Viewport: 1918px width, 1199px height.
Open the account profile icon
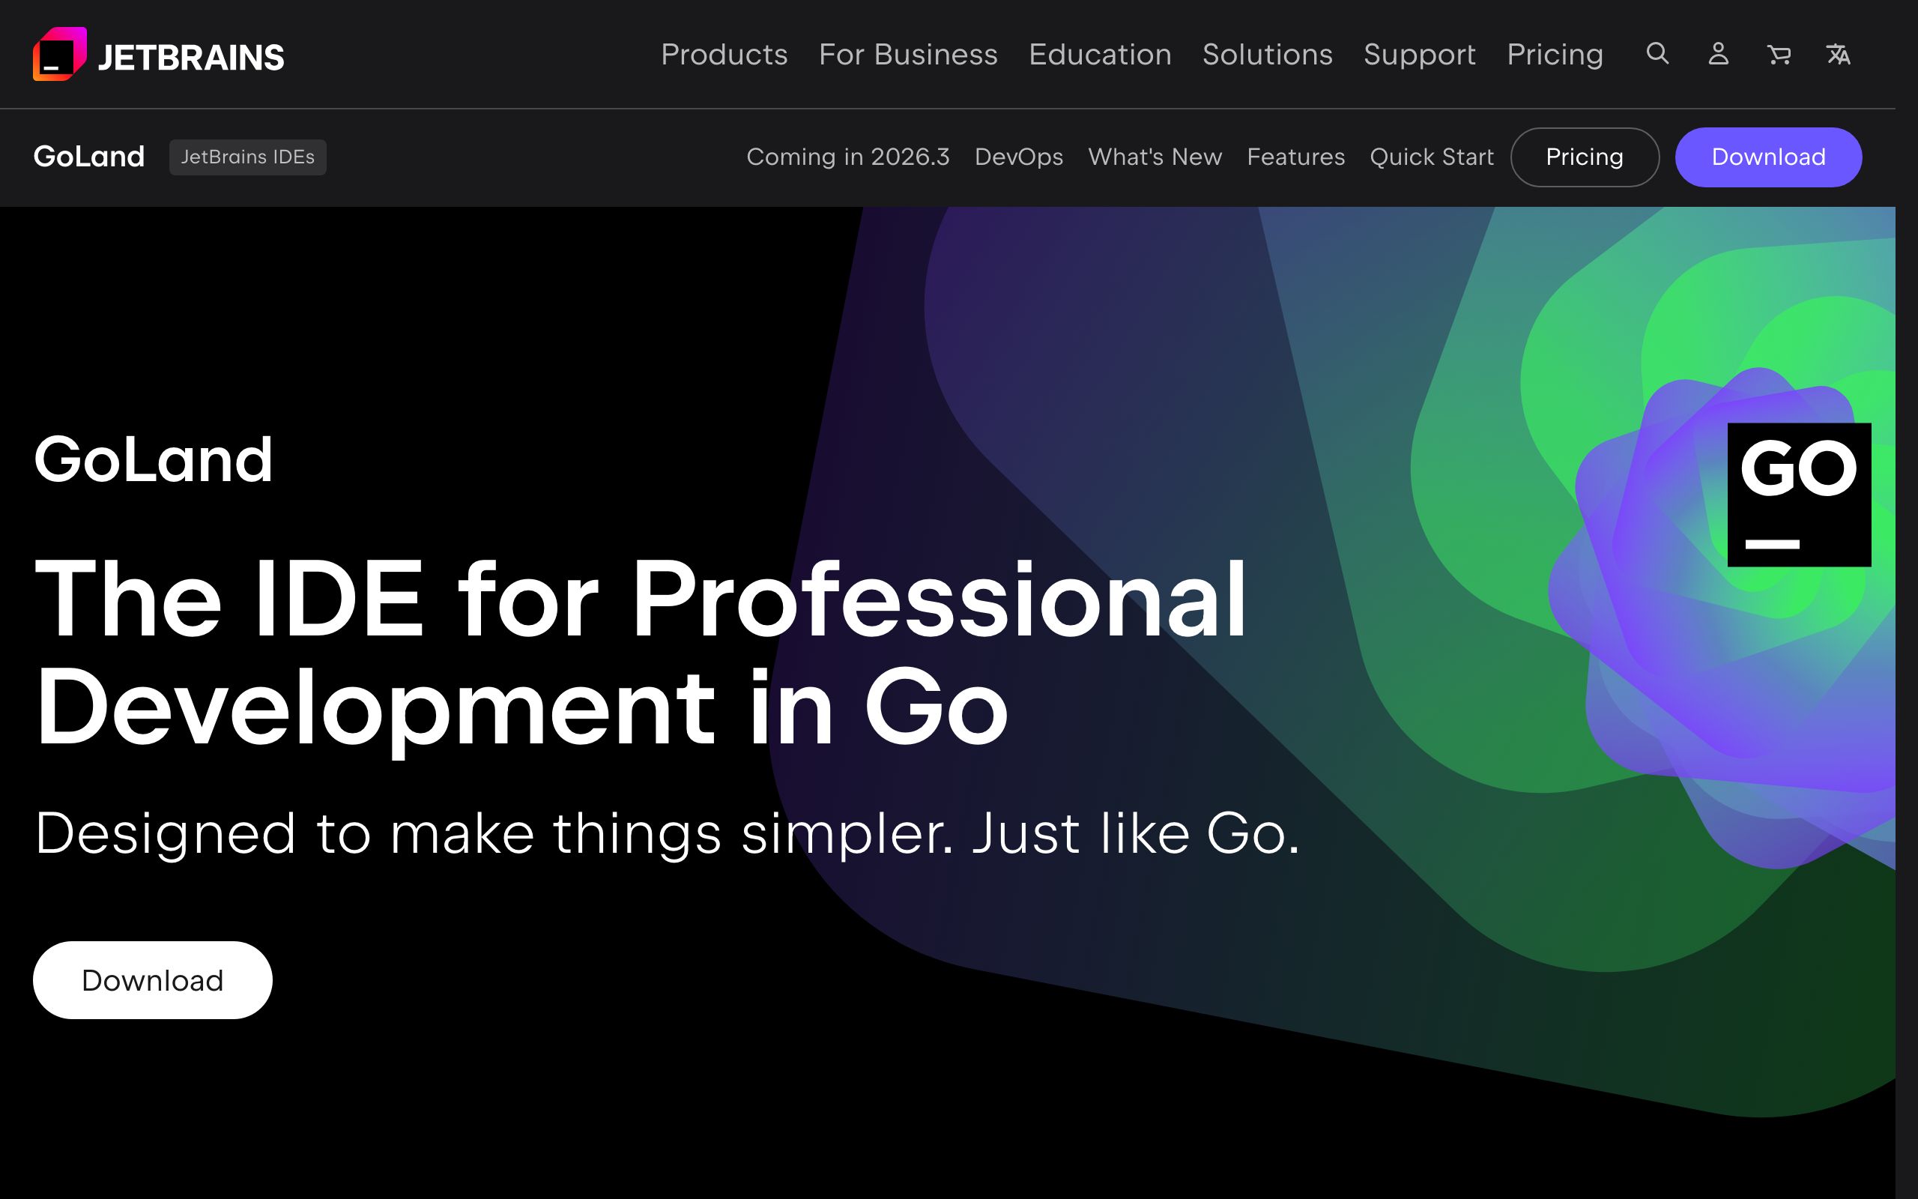point(1718,54)
